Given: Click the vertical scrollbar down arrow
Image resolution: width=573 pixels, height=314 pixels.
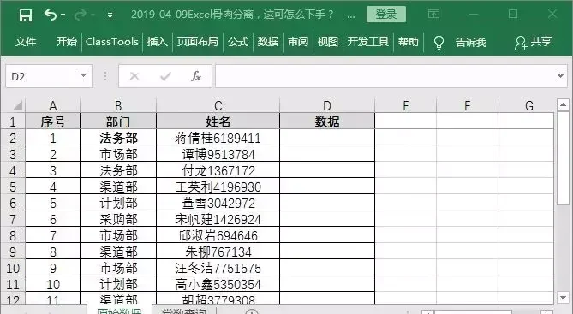Looking at the screenshot, I should (x=563, y=298).
